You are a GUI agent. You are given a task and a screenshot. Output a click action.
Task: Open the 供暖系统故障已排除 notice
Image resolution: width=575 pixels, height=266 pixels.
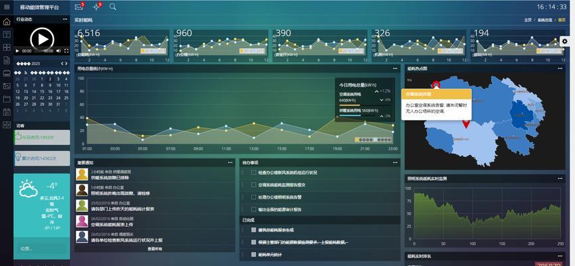110,178
